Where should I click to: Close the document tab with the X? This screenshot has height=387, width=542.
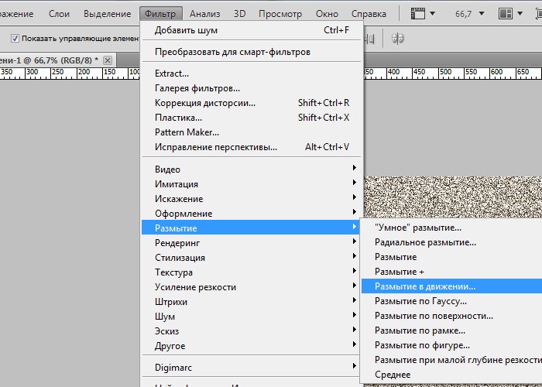pyautogui.click(x=108, y=60)
